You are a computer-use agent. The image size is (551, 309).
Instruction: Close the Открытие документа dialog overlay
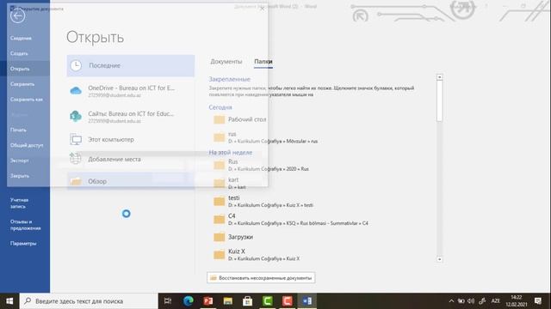point(262,9)
